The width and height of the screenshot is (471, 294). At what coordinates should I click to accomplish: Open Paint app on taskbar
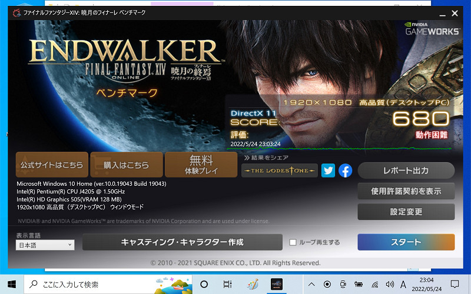[x=253, y=284]
